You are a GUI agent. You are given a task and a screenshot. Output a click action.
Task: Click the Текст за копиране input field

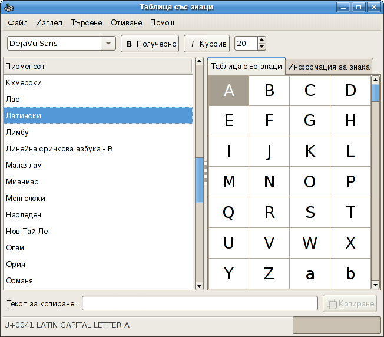click(200, 303)
